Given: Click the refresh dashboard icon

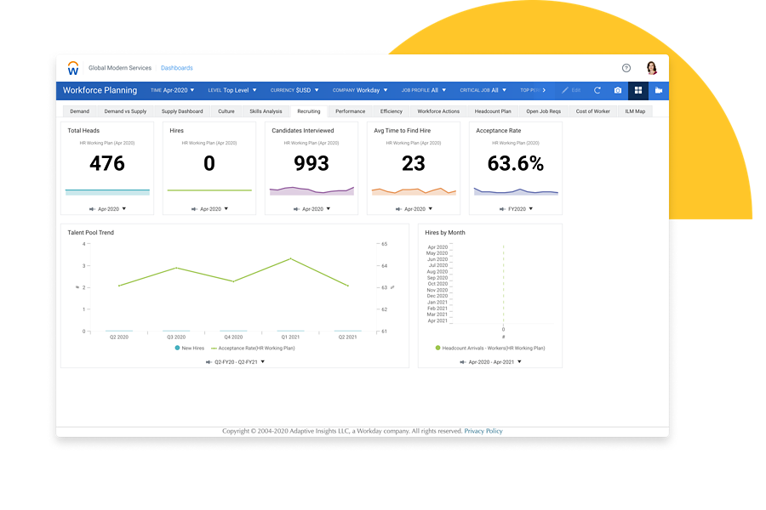Looking at the screenshot, I should point(597,90).
